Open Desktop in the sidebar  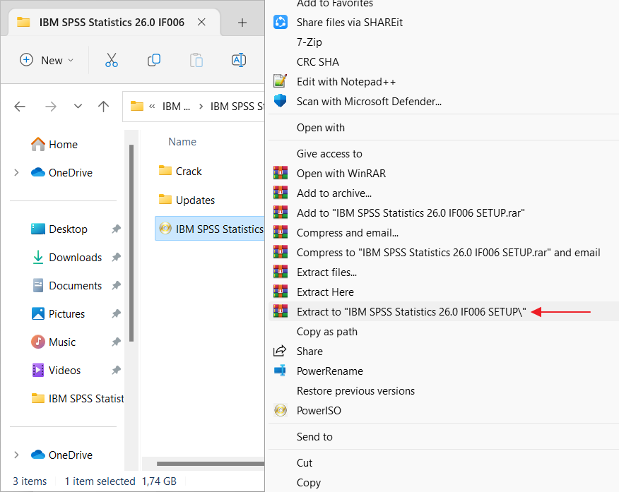[59, 229]
